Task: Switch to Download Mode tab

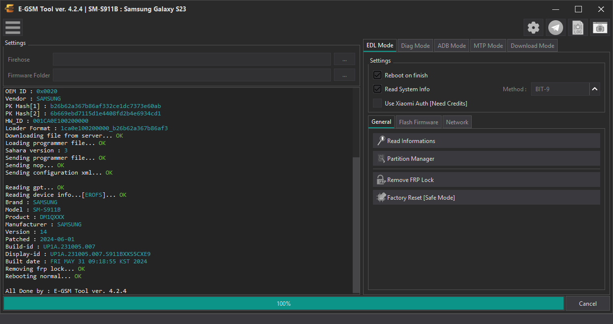Action: tap(532, 45)
